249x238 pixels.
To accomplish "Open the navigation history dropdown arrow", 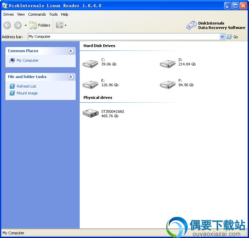I will (26, 25).
